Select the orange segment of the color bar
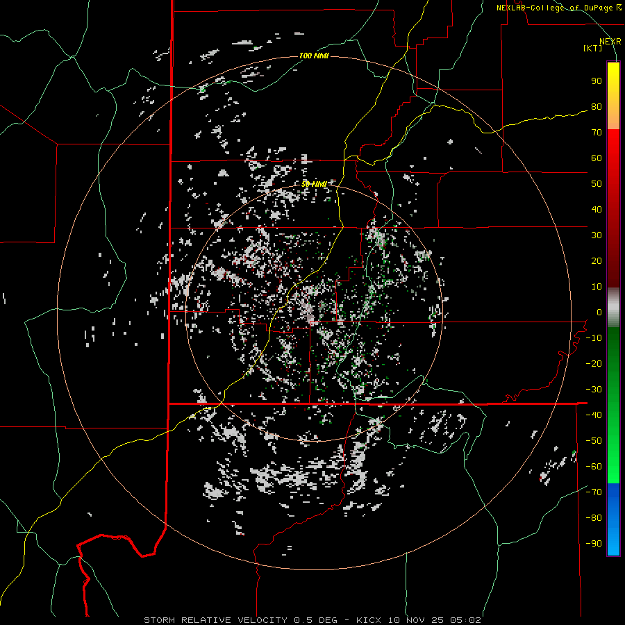 613,115
